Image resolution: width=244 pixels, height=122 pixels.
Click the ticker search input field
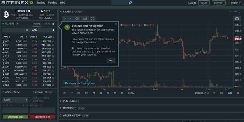[16, 30]
